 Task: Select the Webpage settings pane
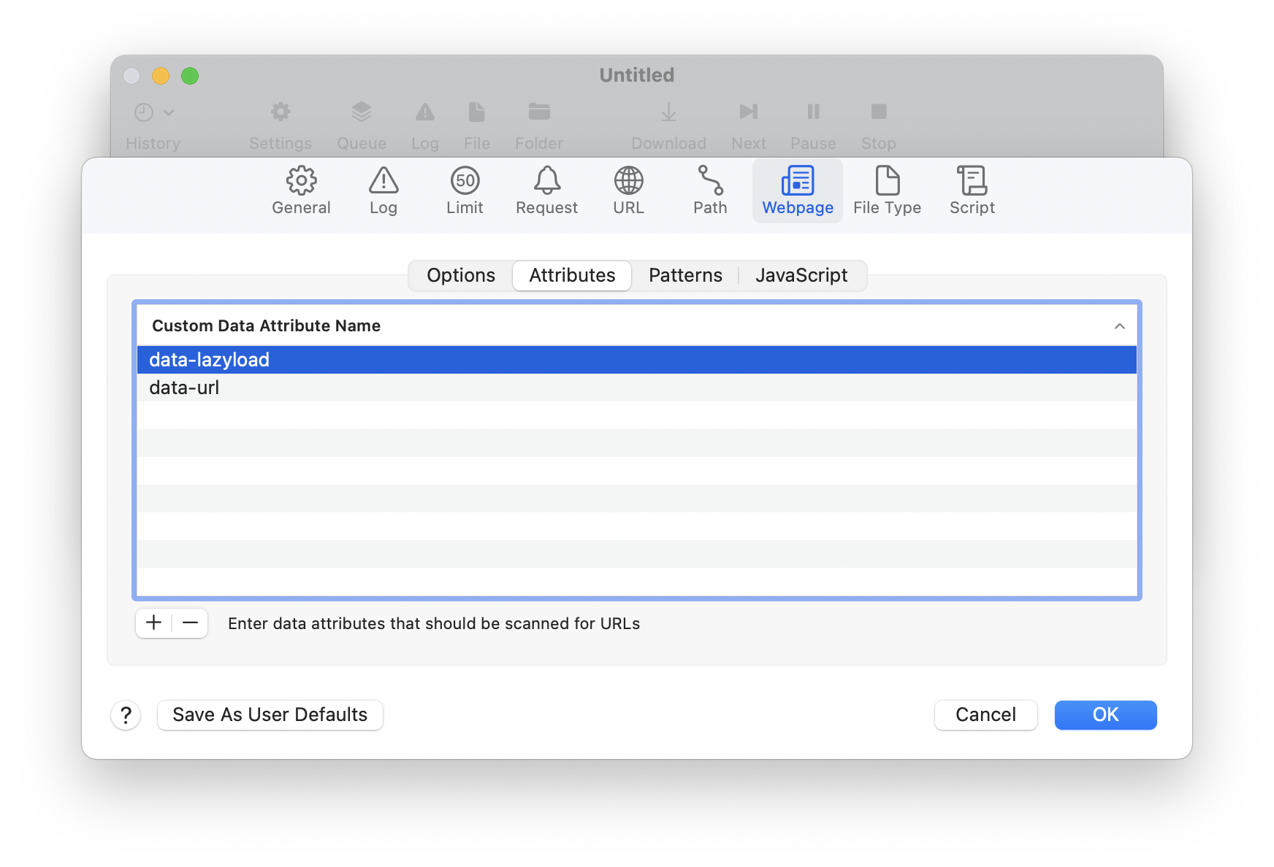pos(797,190)
